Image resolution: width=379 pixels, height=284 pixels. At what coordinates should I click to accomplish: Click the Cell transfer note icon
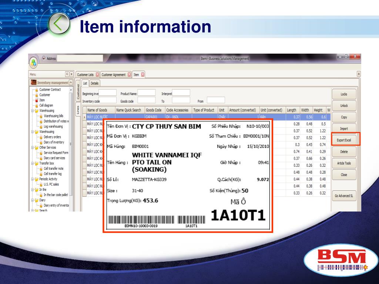tap(41, 169)
